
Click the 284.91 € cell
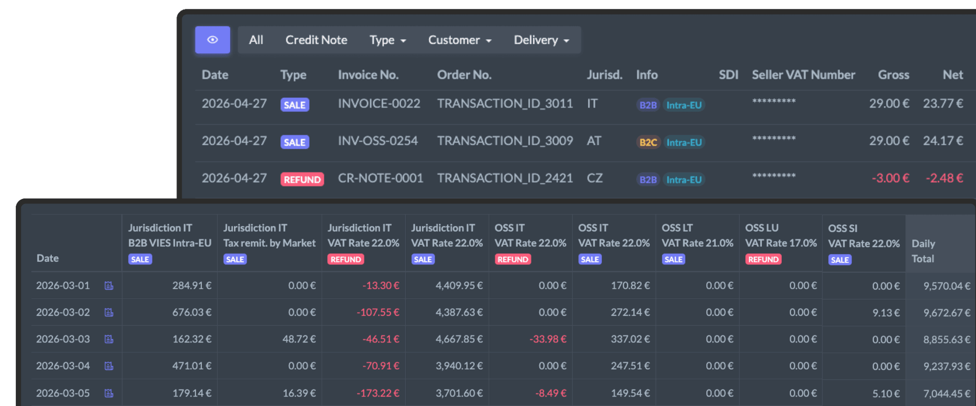point(192,286)
